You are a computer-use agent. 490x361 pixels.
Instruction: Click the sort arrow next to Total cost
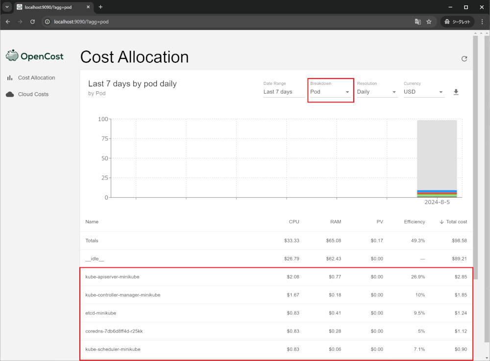[x=441, y=222]
